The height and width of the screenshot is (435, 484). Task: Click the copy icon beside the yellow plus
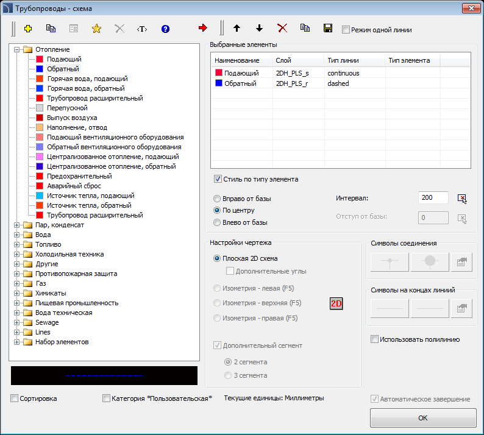[51, 29]
